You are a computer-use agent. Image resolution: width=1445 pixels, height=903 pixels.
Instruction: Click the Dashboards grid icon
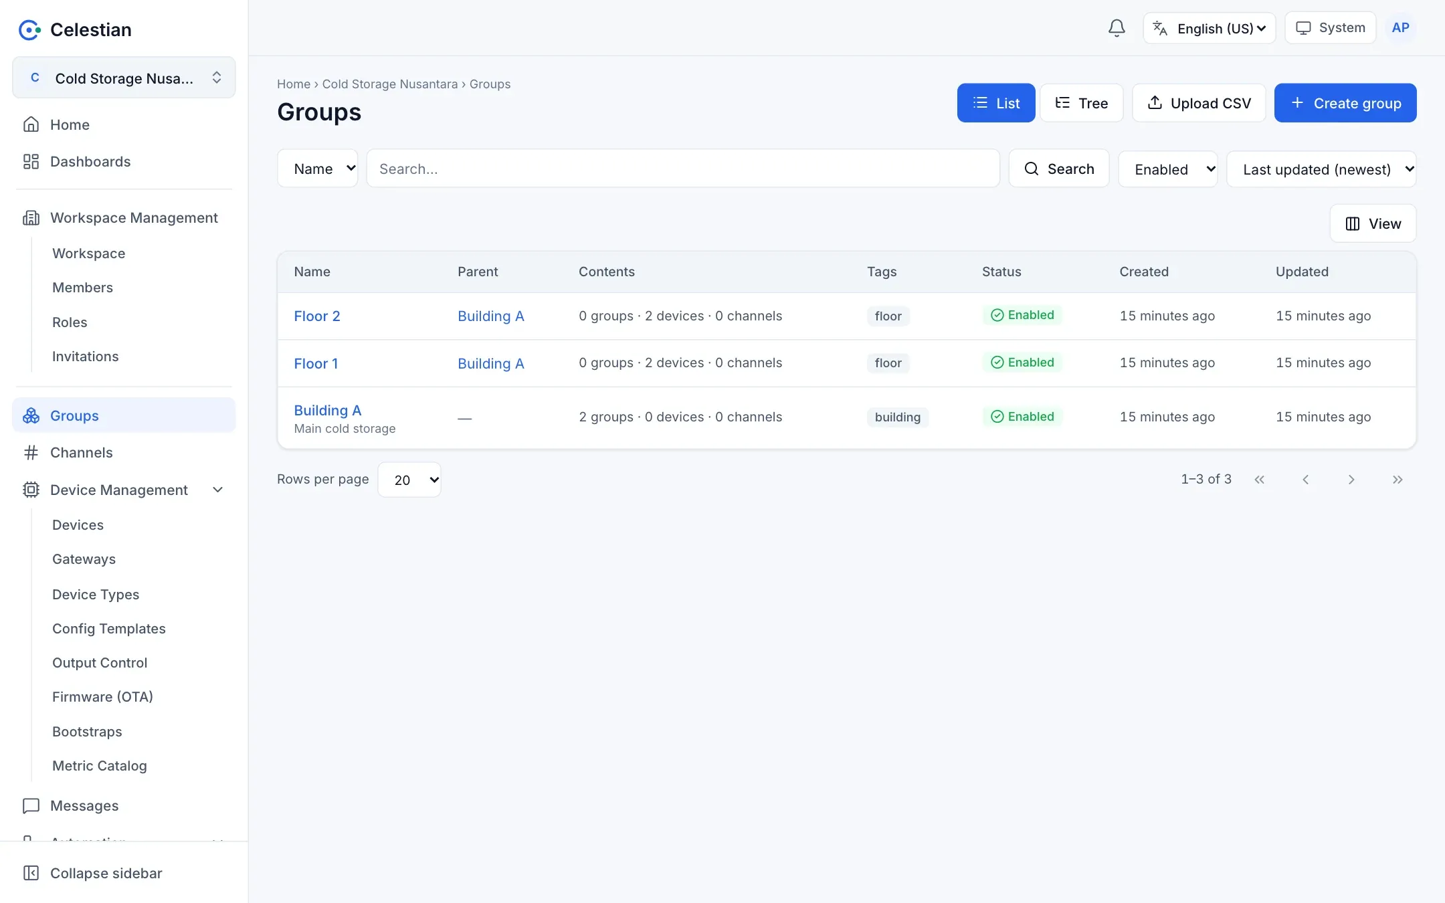click(31, 161)
